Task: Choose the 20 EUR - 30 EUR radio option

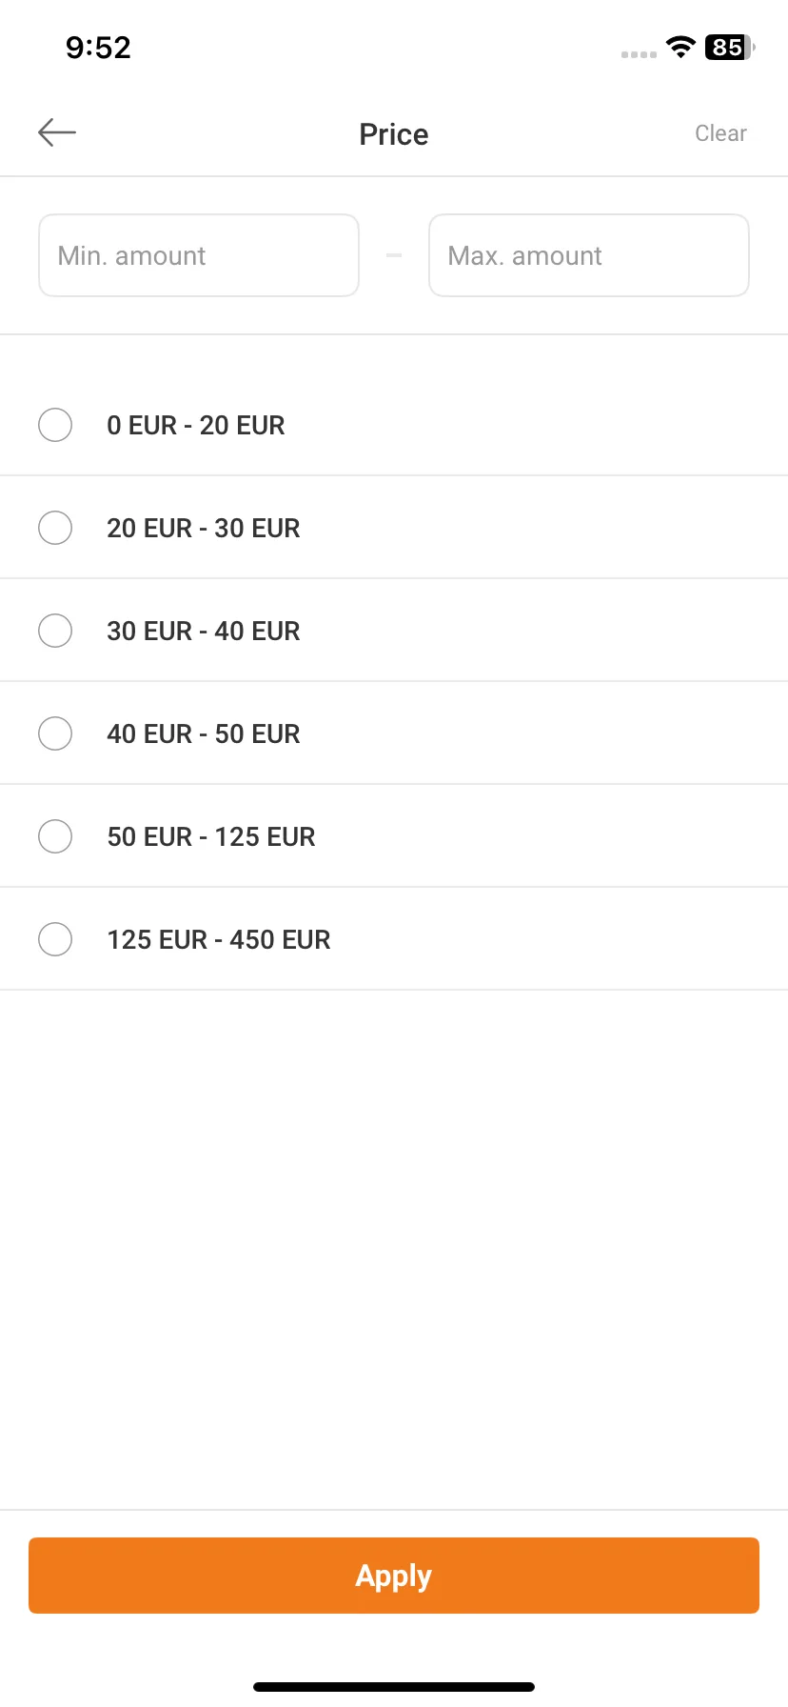Action: 55,528
